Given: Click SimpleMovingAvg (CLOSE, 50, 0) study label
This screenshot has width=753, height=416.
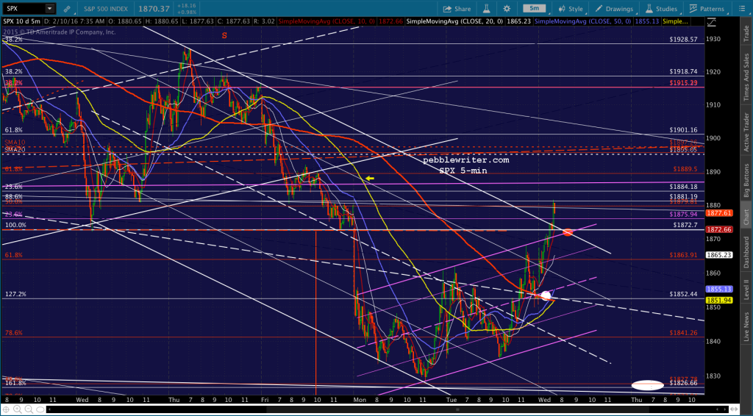Looking at the screenshot, I should click(x=582, y=21).
